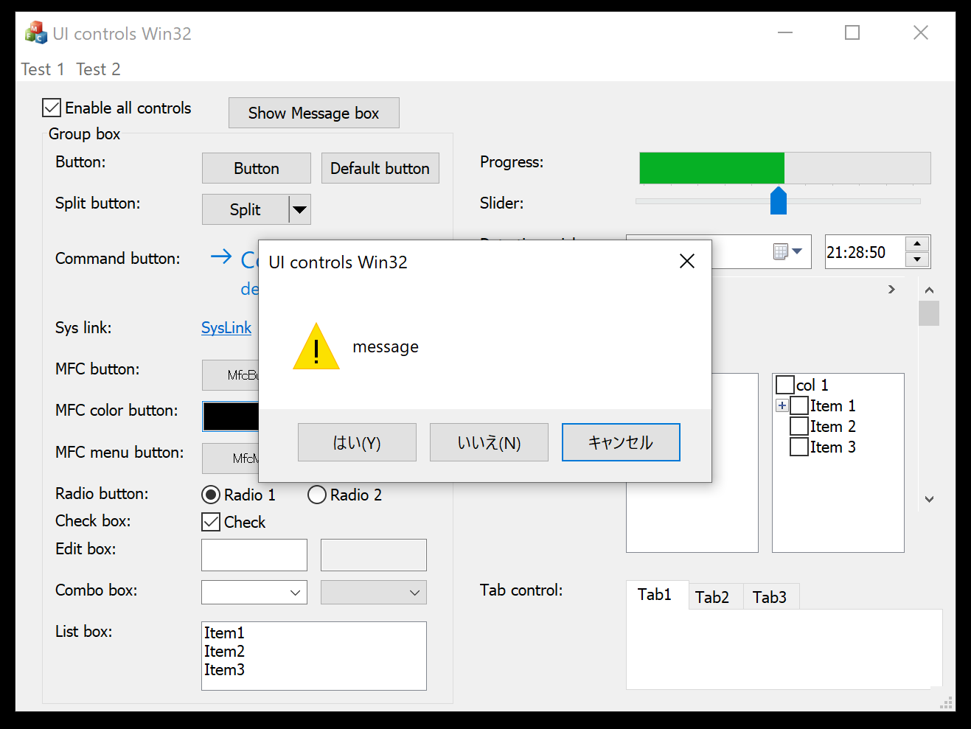Click the blue slider thumb
Screen dimensions: 971x729
coord(779,200)
